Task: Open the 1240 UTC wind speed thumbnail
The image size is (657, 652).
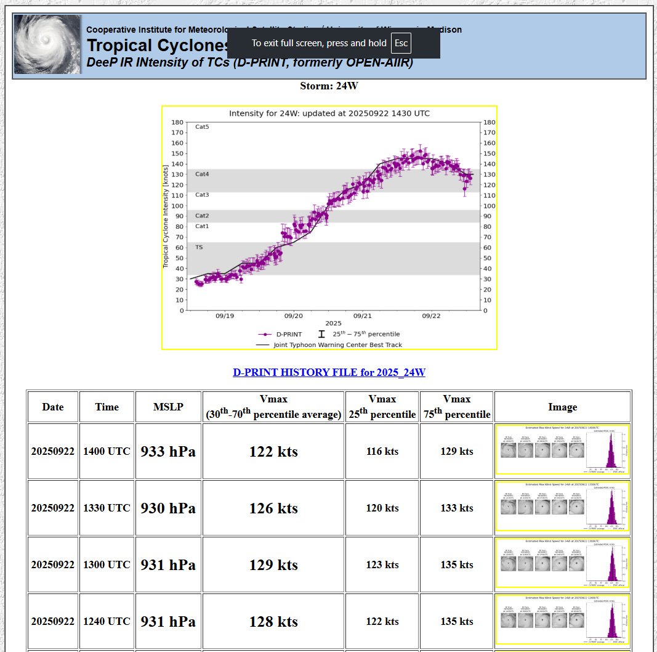Action: (x=562, y=620)
